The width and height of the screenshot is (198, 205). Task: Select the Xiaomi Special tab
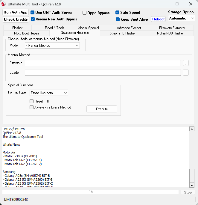(x=88, y=28)
